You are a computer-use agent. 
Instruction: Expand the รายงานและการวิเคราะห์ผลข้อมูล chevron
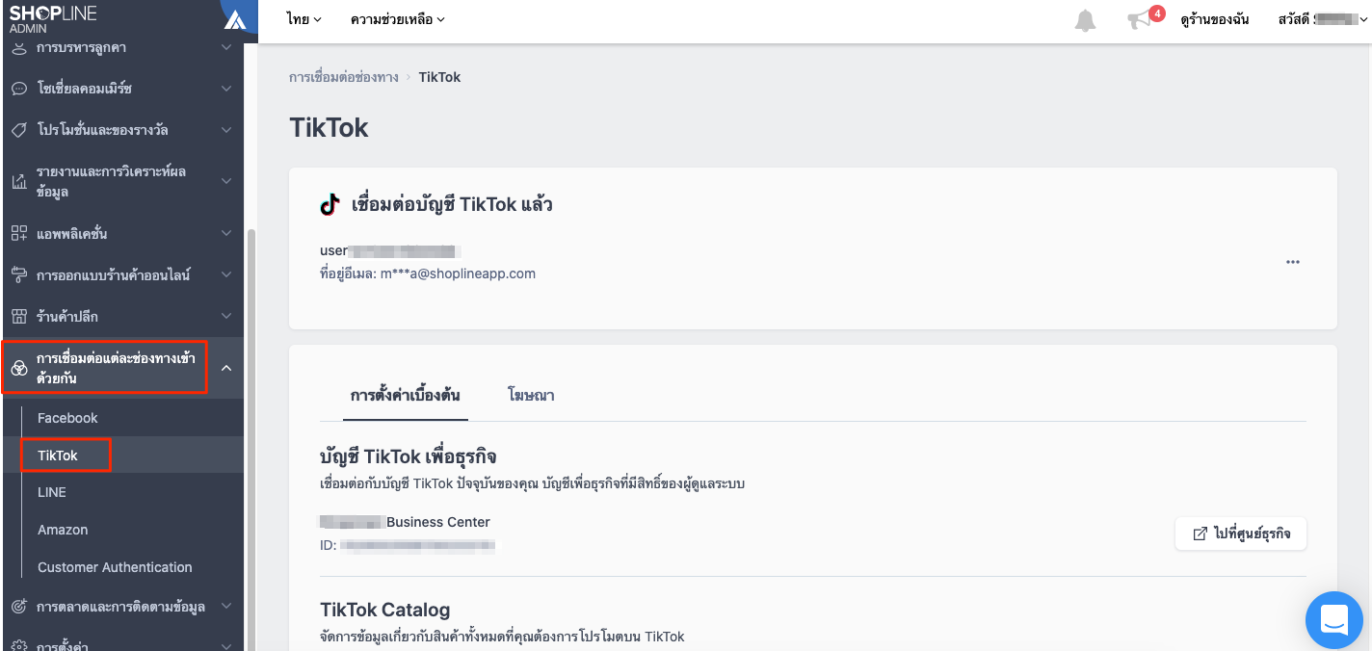click(x=226, y=181)
